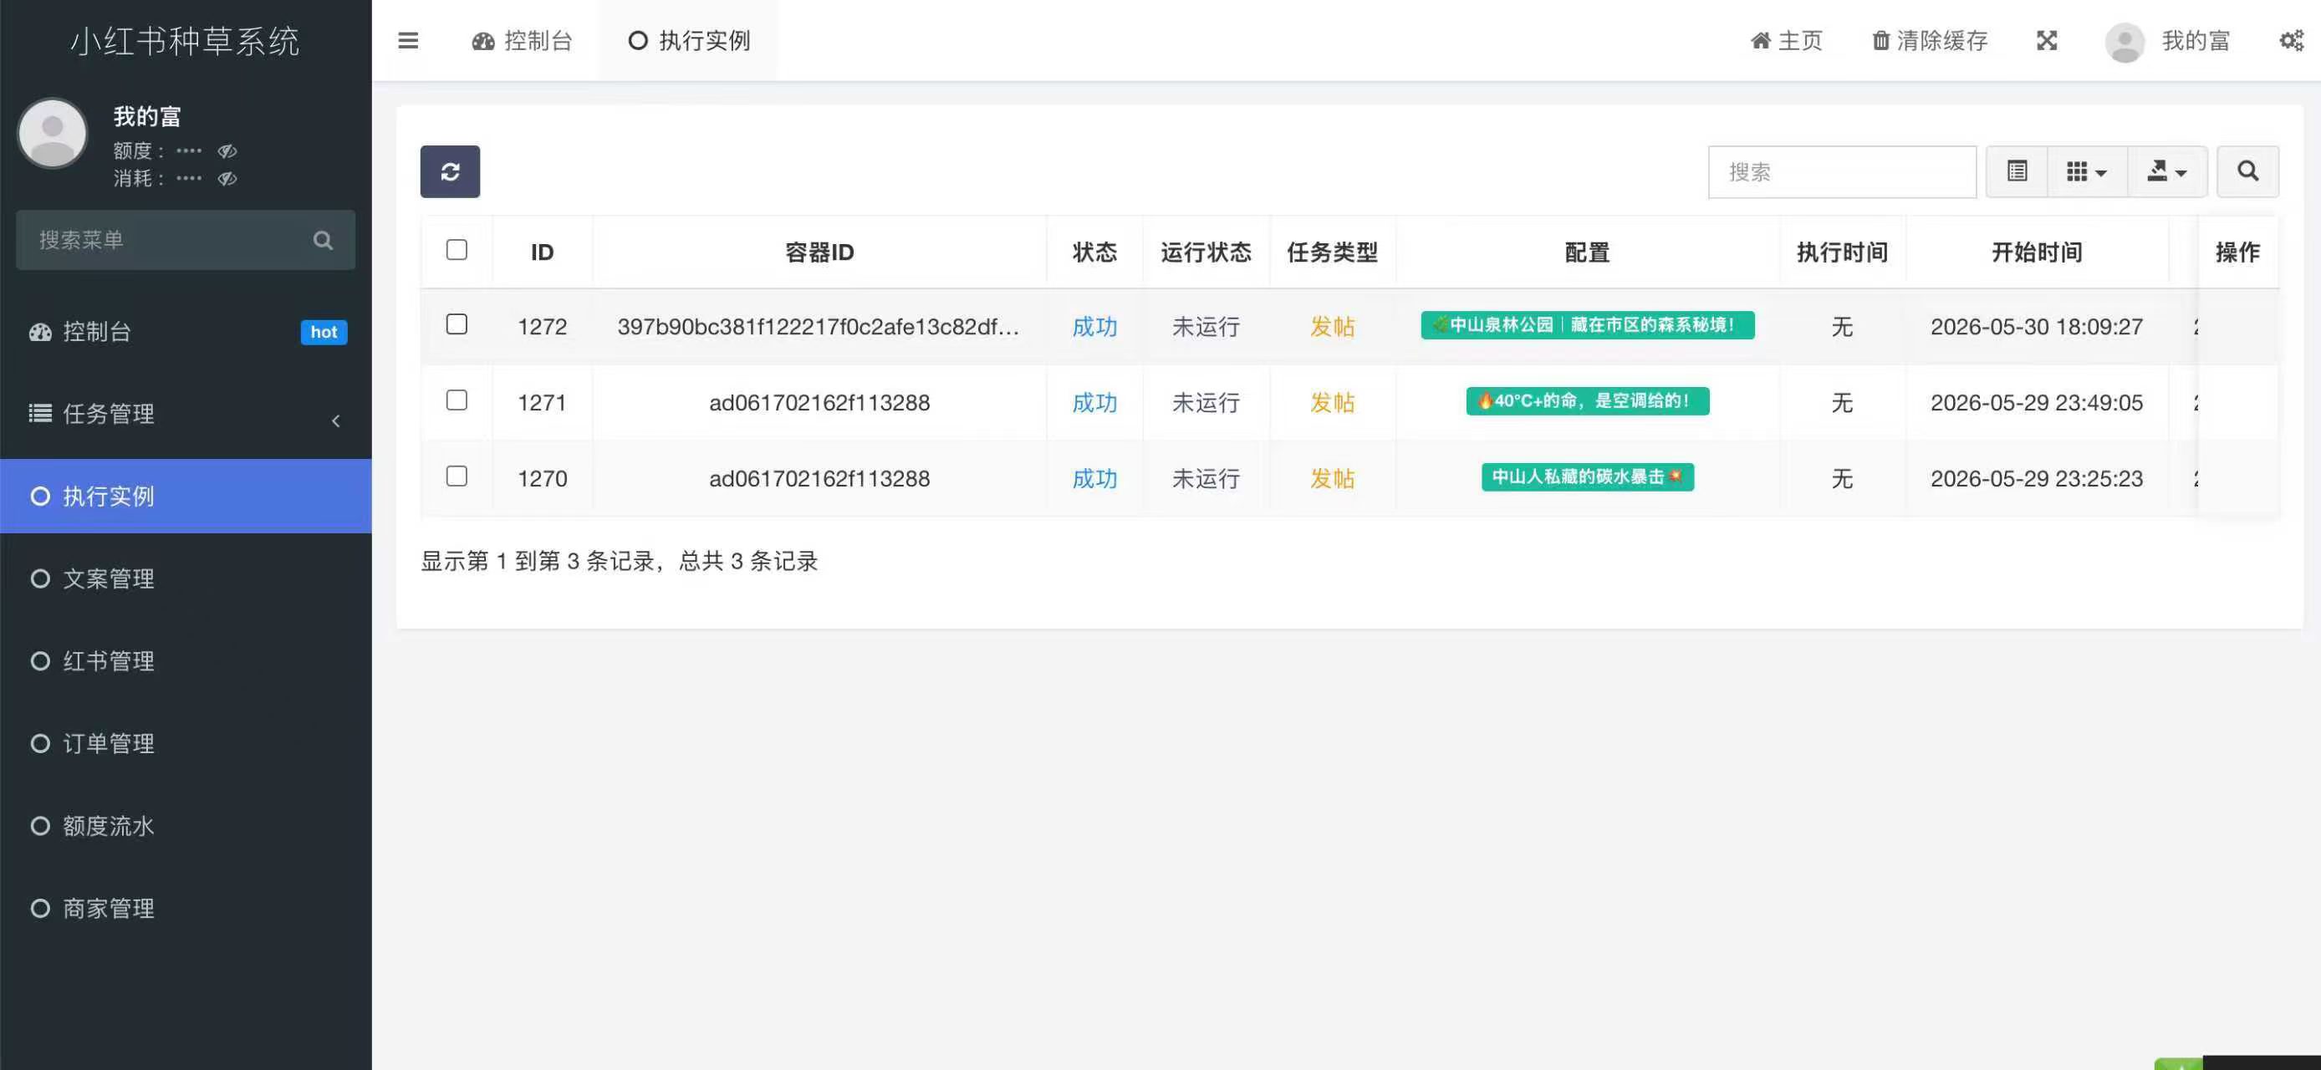Click container ID 397b90bc381f...
This screenshot has height=1070, width=2321.
point(818,327)
